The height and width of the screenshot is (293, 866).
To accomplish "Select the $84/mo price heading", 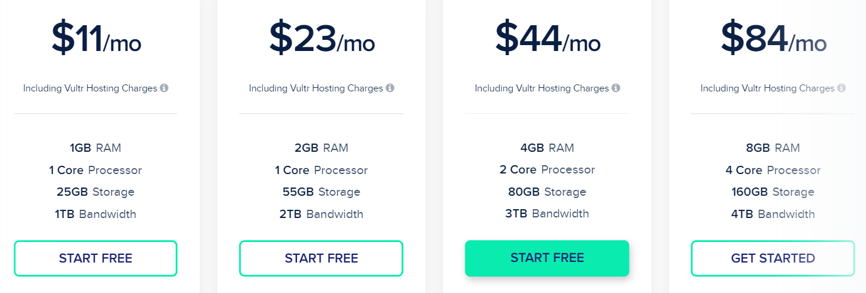I will pyautogui.click(x=773, y=38).
